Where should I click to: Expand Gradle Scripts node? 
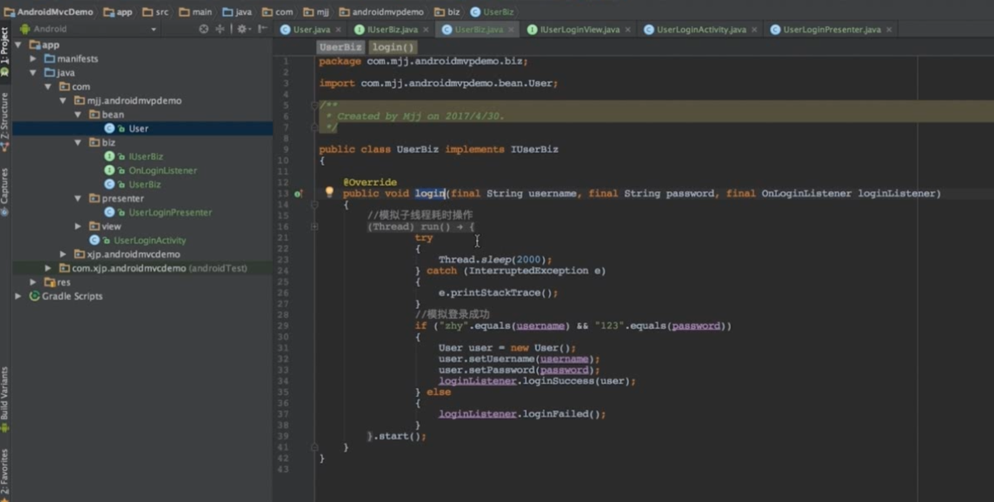[18, 296]
